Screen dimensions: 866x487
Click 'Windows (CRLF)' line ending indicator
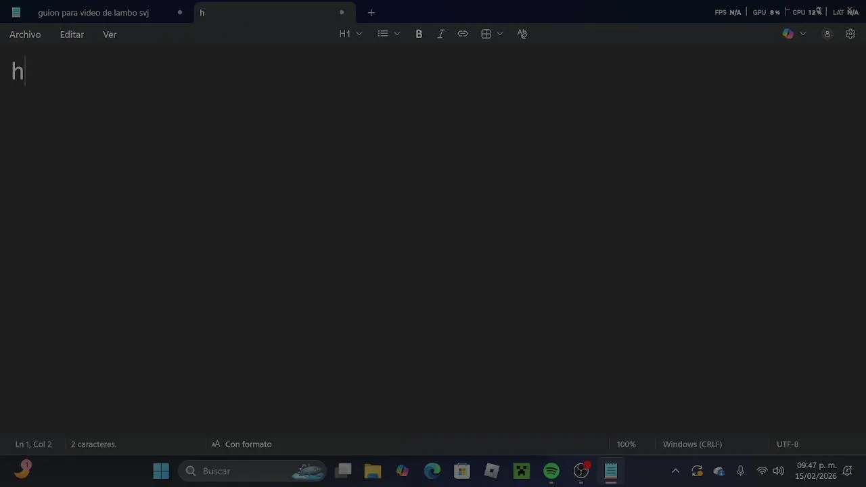point(692,444)
